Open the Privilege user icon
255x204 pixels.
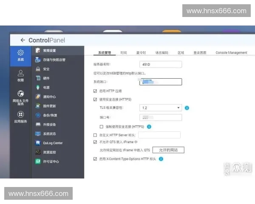pyautogui.click(x=21, y=73)
